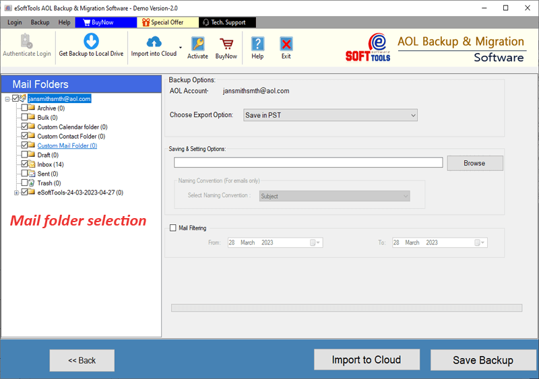Screen dimensions: 539x379
Task: Click eSoftTools-24-03-2023-04-27 folder icon
Action: (x=32, y=192)
